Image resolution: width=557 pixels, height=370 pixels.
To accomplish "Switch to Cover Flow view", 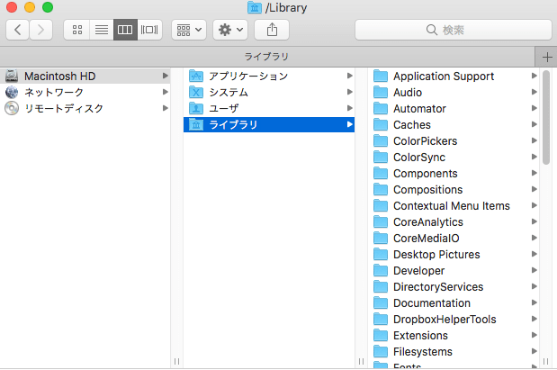I will (x=149, y=30).
